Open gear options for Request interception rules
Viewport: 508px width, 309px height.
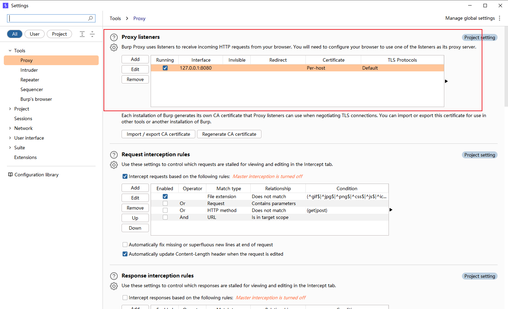(114, 165)
